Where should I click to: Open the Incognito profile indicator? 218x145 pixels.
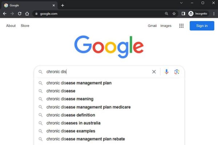point(198,14)
